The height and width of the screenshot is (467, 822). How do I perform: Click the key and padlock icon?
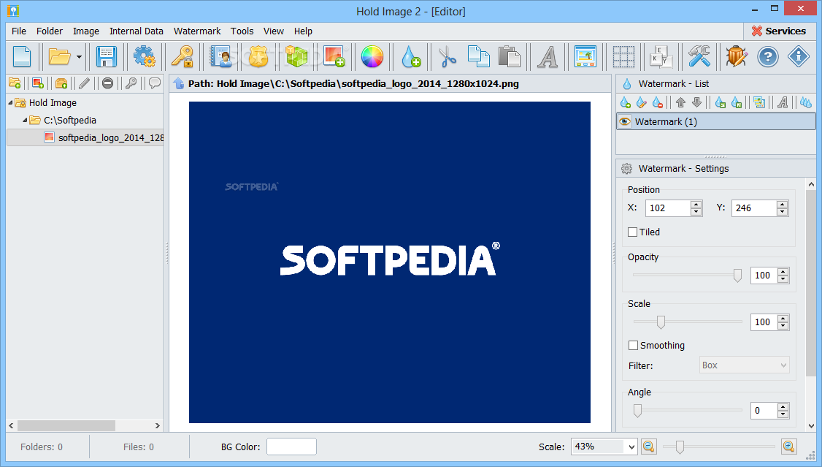tap(183, 57)
